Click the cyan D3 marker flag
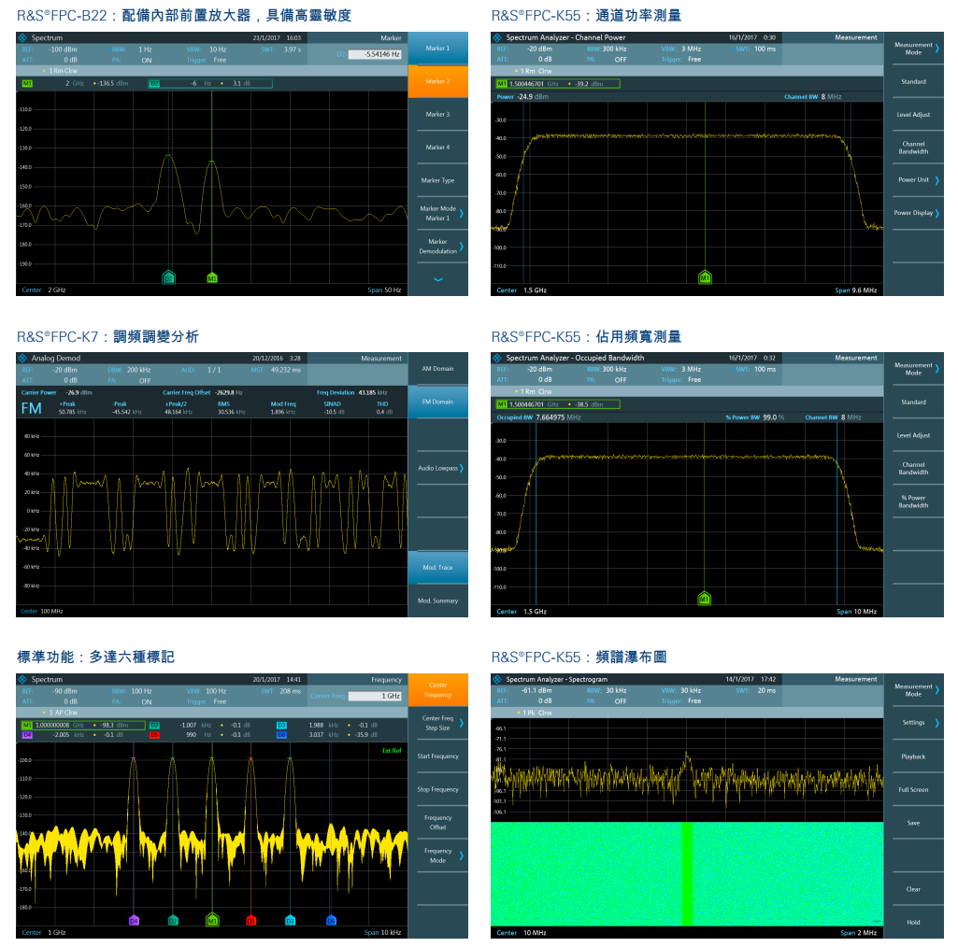 tap(291, 920)
